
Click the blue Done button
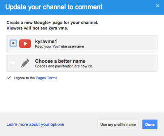[150, 124]
